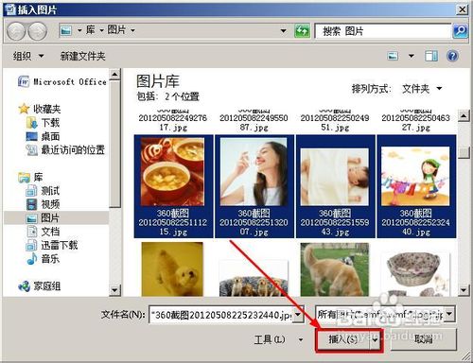Viewport: 473px width, 363px height.
Task: Expand address bar history dropdown arrow
Action: click(283, 31)
